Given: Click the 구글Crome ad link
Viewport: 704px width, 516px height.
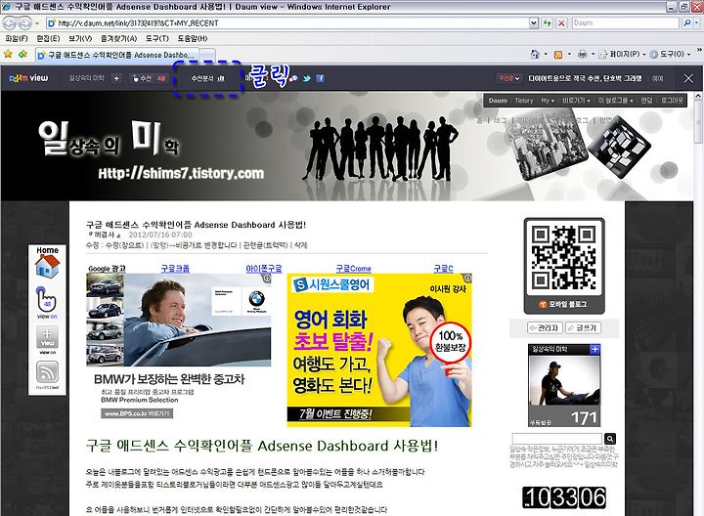Looking at the screenshot, I should click(x=353, y=269).
